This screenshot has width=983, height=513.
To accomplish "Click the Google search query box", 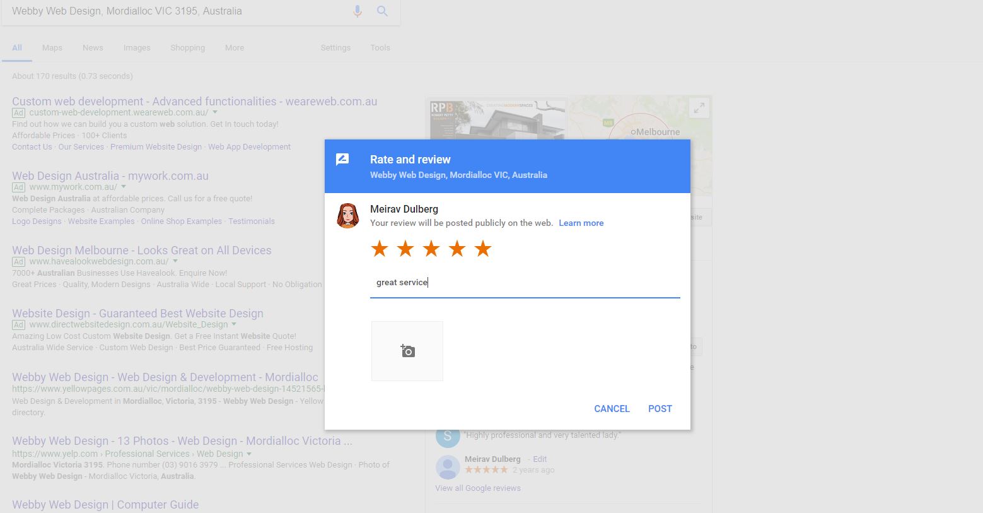I will coord(177,11).
